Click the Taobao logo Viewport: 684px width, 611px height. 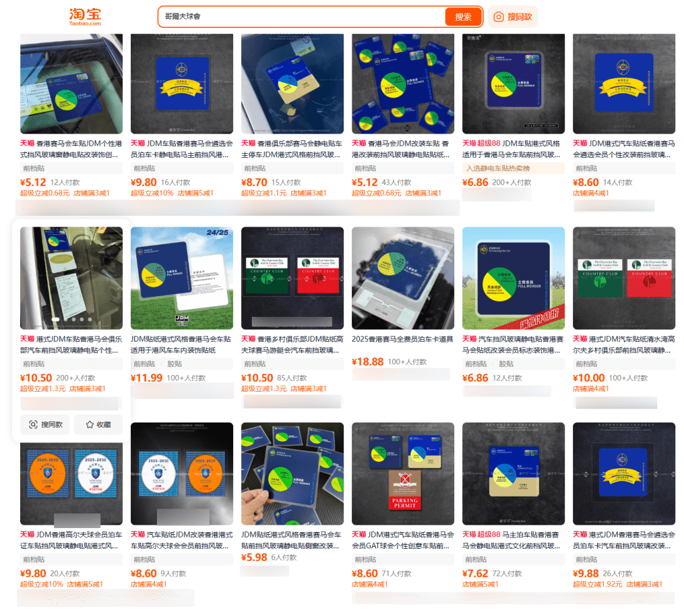pos(85,17)
